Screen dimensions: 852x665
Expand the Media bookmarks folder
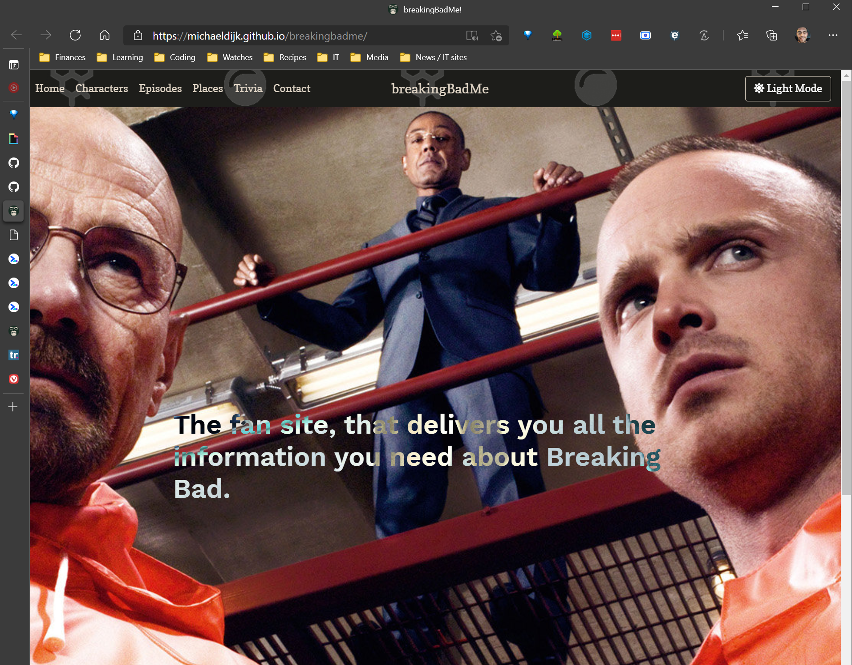pos(369,57)
